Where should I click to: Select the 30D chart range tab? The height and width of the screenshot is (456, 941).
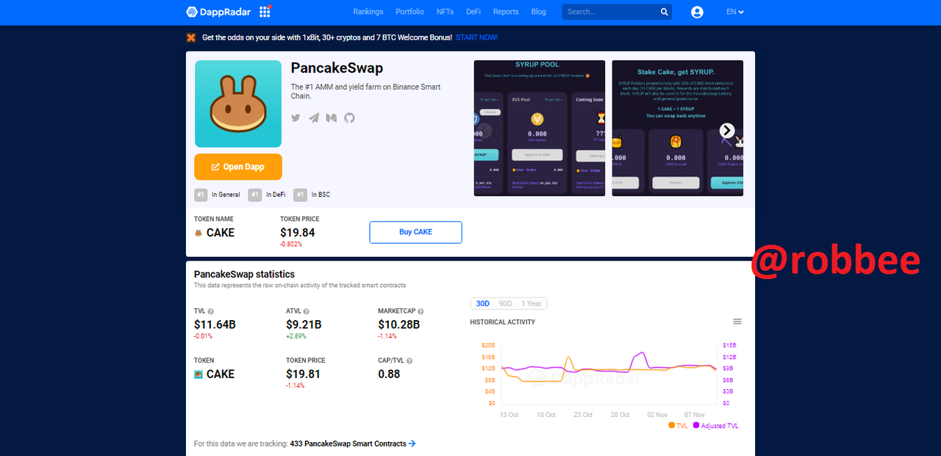[483, 303]
